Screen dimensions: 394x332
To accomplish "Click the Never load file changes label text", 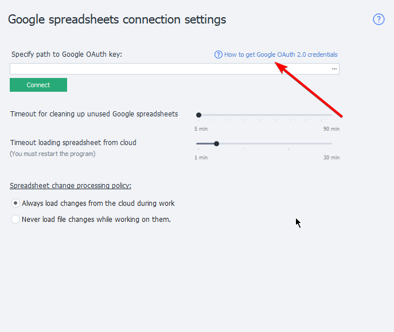I will (96, 219).
